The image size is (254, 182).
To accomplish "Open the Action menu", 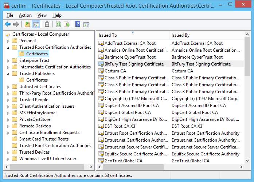I will 25,15.
